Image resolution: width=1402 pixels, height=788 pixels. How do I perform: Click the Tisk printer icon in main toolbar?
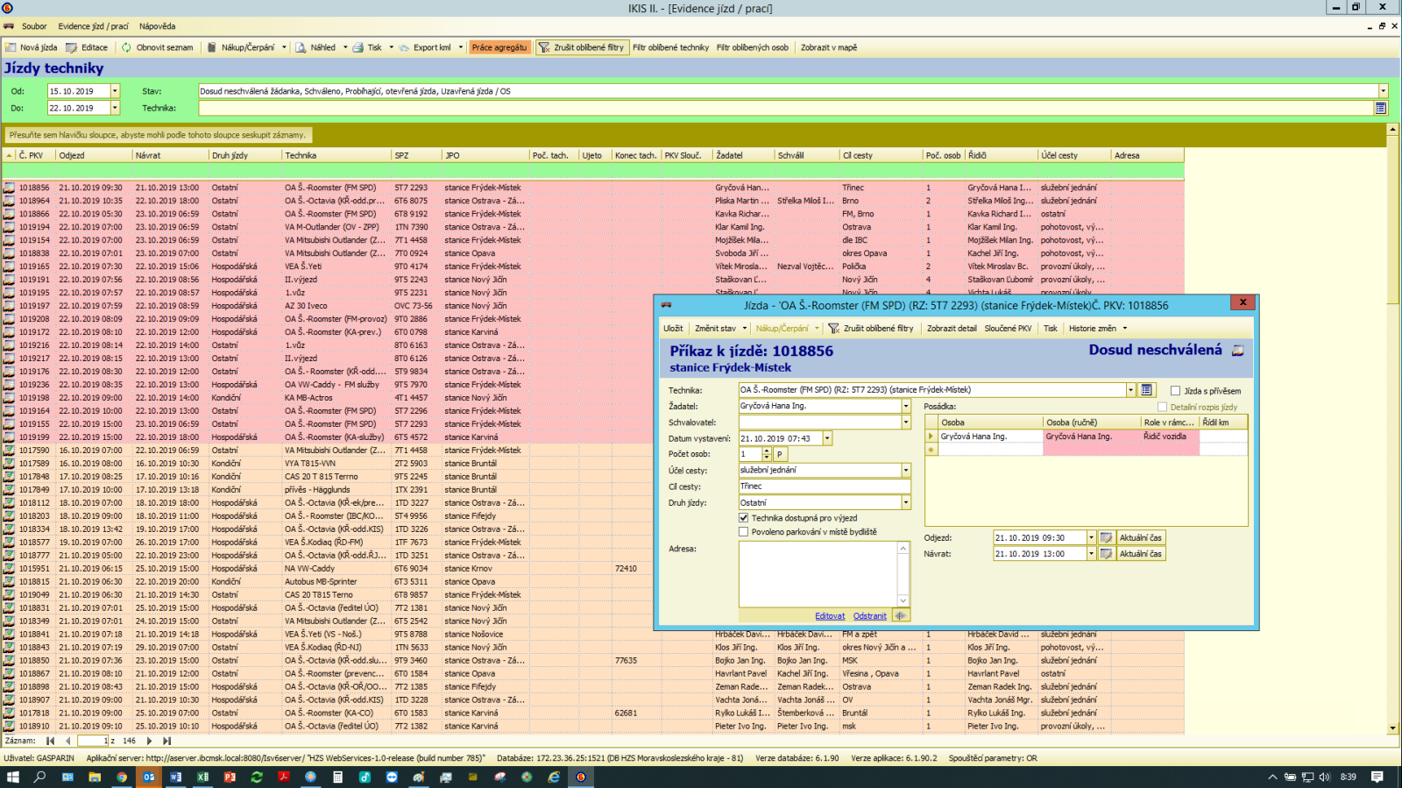click(x=358, y=47)
